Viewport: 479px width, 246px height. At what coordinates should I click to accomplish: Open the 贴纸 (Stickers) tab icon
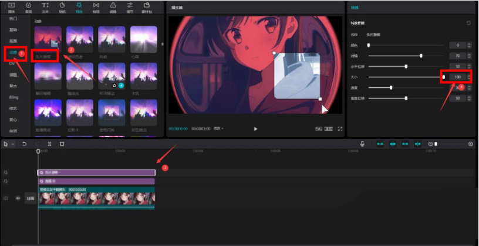coord(62,6)
